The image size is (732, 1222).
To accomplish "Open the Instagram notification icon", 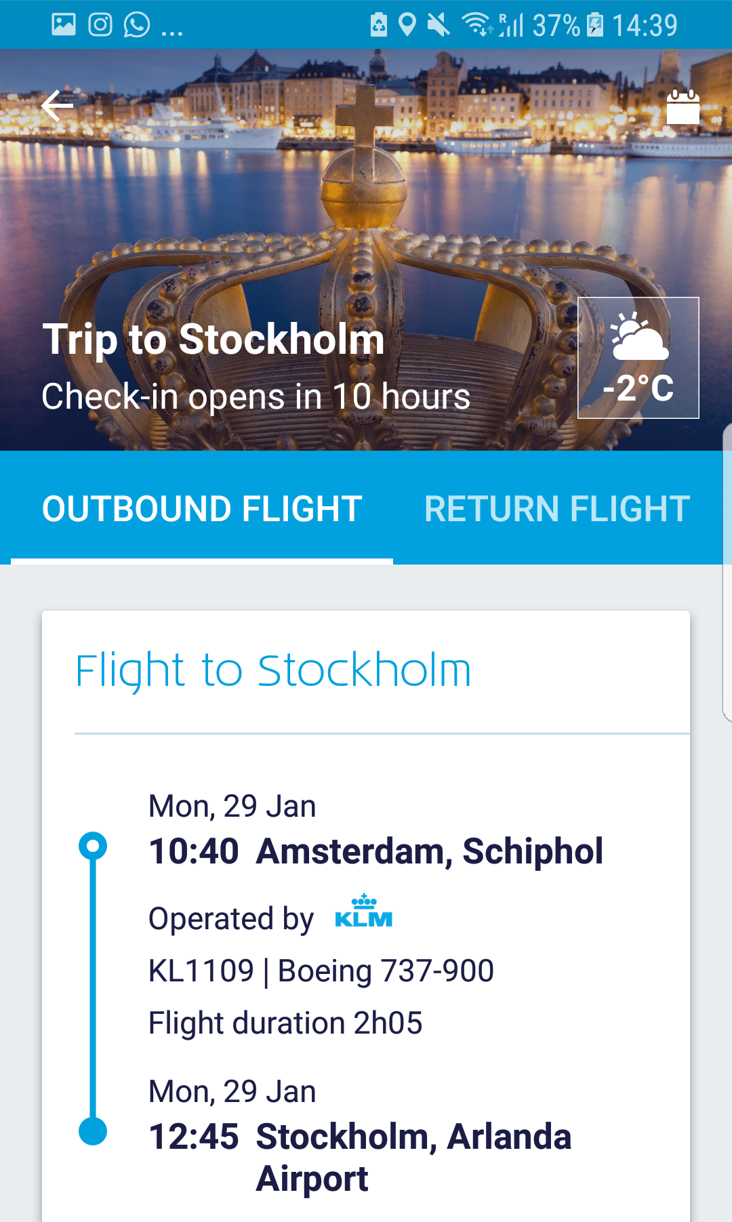I will coord(100,25).
